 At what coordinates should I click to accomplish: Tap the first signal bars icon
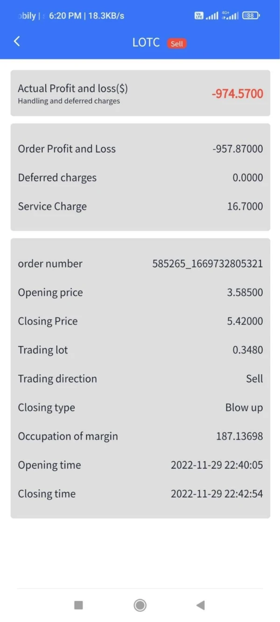tap(212, 16)
